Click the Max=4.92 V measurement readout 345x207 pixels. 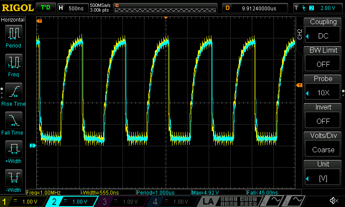click(x=219, y=192)
